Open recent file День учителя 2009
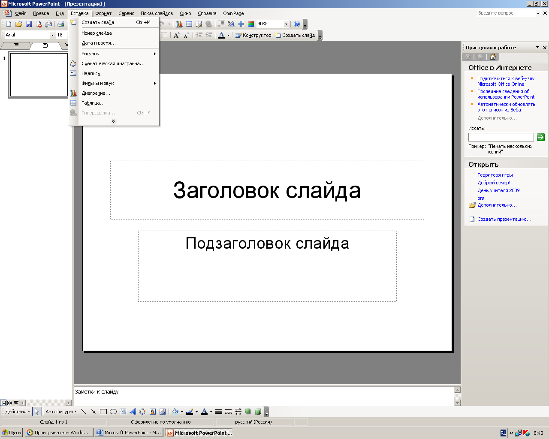 (498, 190)
